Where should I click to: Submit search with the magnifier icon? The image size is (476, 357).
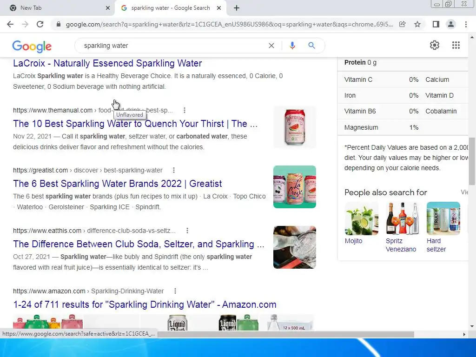click(x=311, y=46)
